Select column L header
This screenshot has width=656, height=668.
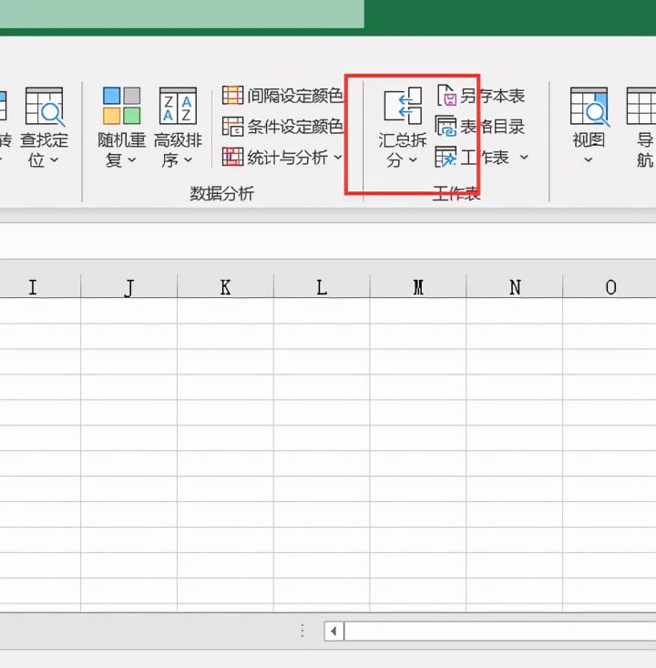322,287
